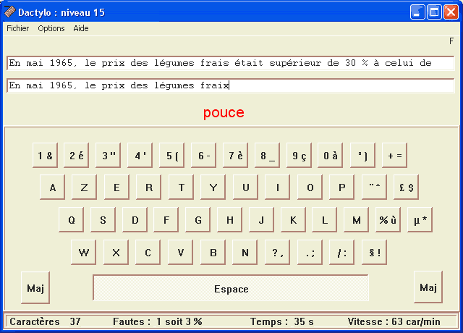Image resolution: width=463 pixels, height=333 pixels.
Task: Click the D key
Action: click(135, 220)
